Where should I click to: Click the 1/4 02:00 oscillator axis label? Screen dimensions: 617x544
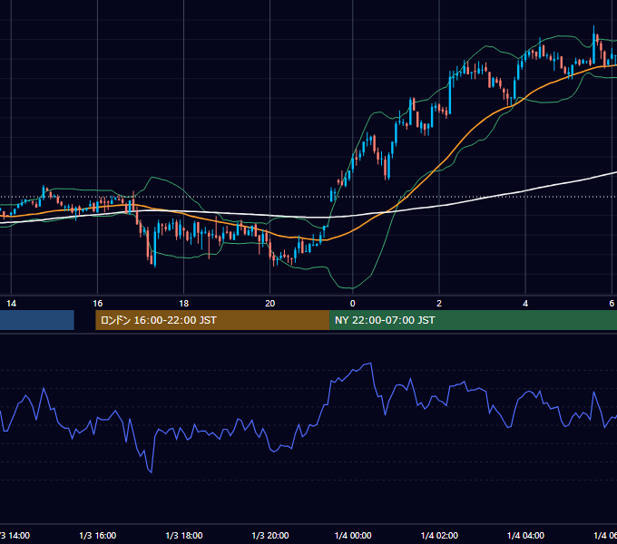(439, 536)
